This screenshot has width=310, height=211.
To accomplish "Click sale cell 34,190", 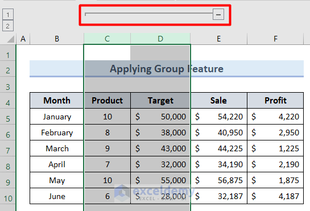I will 218,164.
